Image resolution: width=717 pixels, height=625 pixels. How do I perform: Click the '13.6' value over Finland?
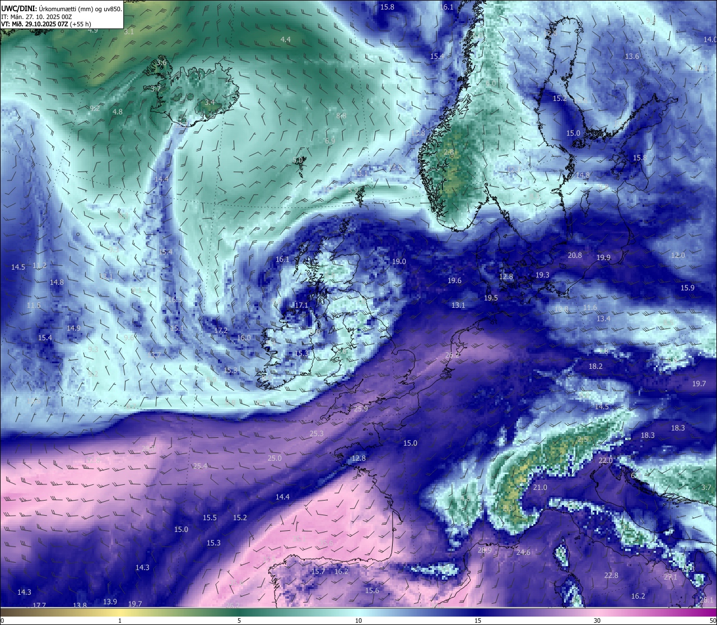click(x=632, y=56)
